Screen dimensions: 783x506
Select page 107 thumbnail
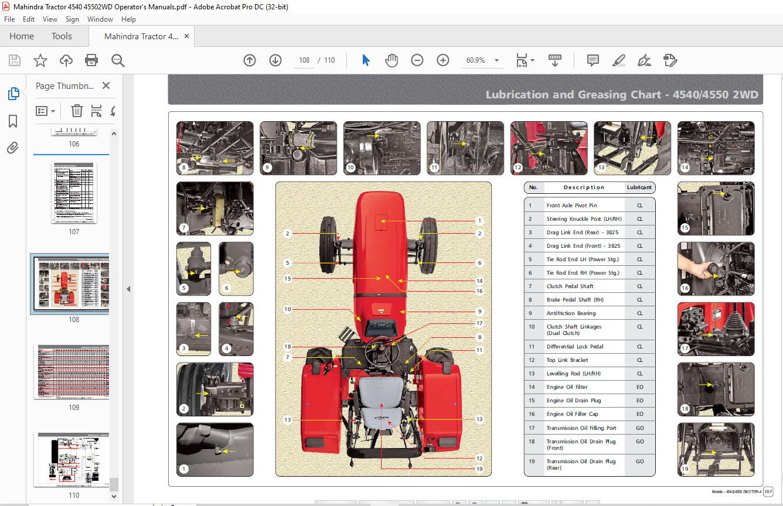[x=74, y=193]
